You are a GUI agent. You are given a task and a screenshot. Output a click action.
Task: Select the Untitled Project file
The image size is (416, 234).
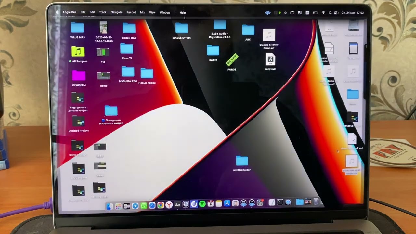coord(79,124)
